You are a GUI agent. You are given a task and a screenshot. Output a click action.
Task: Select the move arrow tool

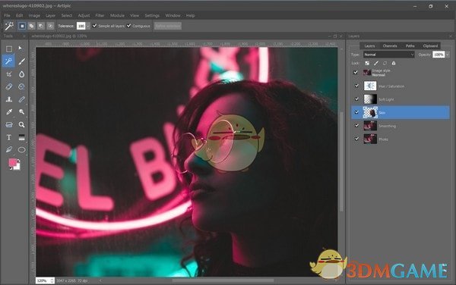click(20, 48)
